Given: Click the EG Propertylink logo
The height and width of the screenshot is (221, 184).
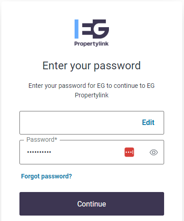Looking at the screenshot, I should [x=92, y=33].
